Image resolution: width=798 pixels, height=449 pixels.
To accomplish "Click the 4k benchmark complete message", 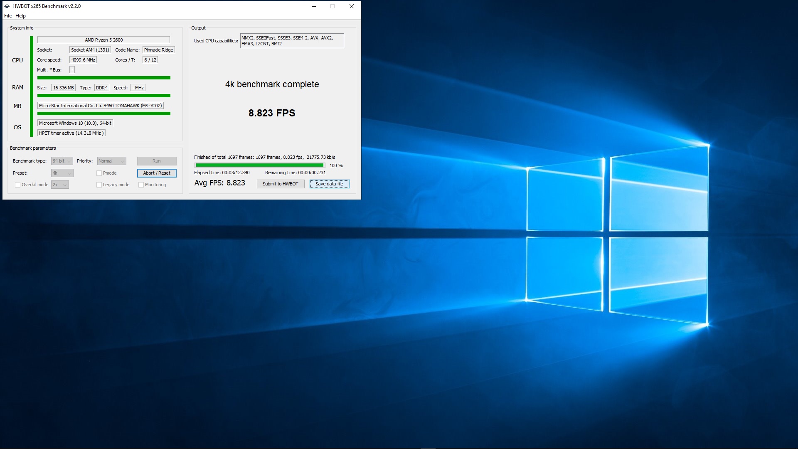I will click(x=272, y=84).
